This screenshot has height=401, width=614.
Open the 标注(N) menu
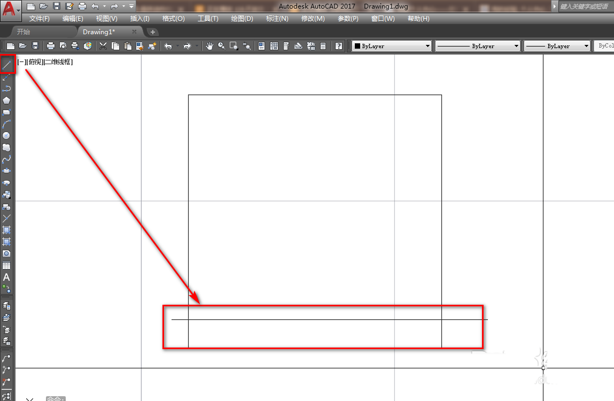coord(277,18)
